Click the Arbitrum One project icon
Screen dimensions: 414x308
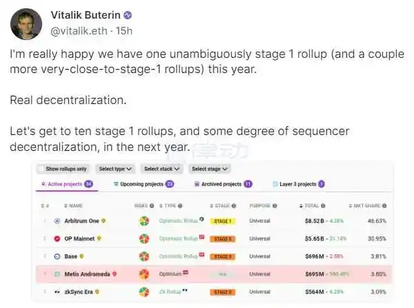pyautogui.click(x=57, y=221)
